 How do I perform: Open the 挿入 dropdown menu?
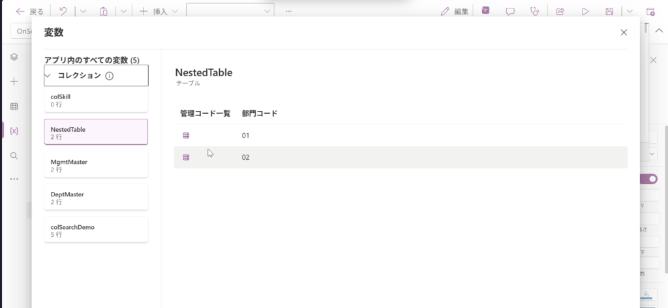pos(159,11)
